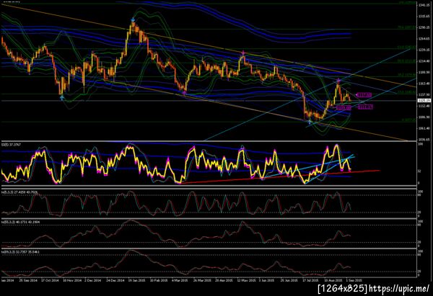Click the 25 Sep 2014 date label
This screenshot has width=433, height=296.
point(28,280)
